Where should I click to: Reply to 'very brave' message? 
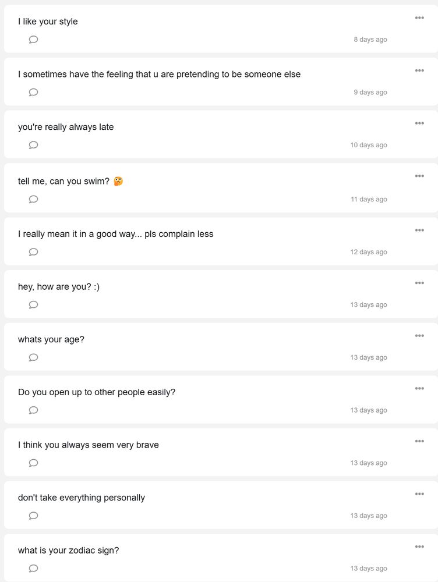click(x=34, y=463)
